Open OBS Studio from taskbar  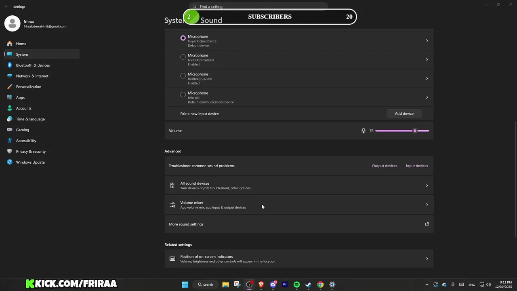coord(249,285)
